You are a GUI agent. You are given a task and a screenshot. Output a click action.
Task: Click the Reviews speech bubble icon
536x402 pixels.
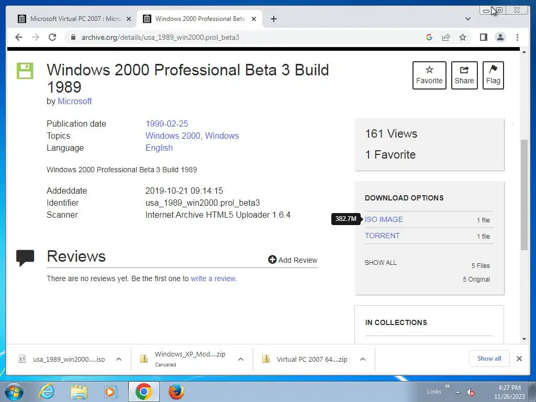click(x=25, y=258)
